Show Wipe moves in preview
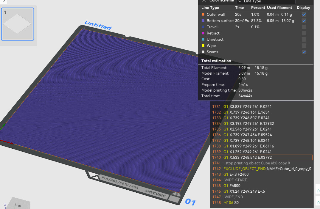320x209 pixels. tap(304, 46)
